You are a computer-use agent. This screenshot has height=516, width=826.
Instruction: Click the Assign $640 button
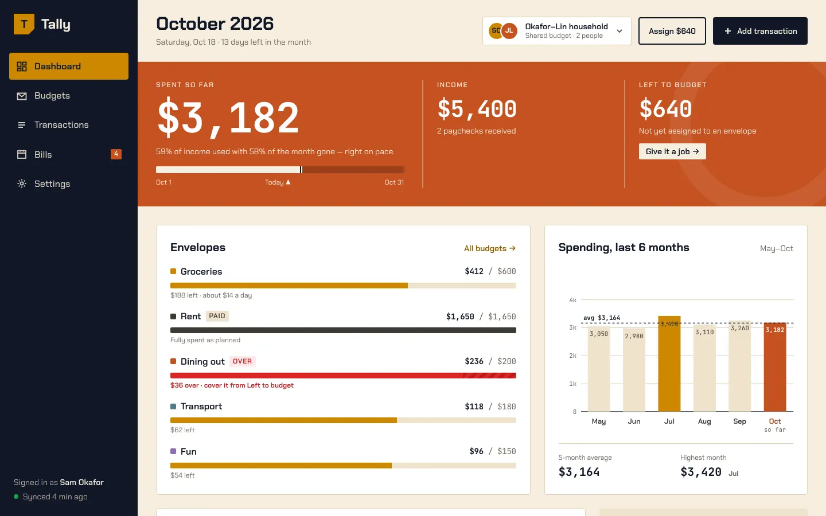pyautogui.click(x=672, y=31)
